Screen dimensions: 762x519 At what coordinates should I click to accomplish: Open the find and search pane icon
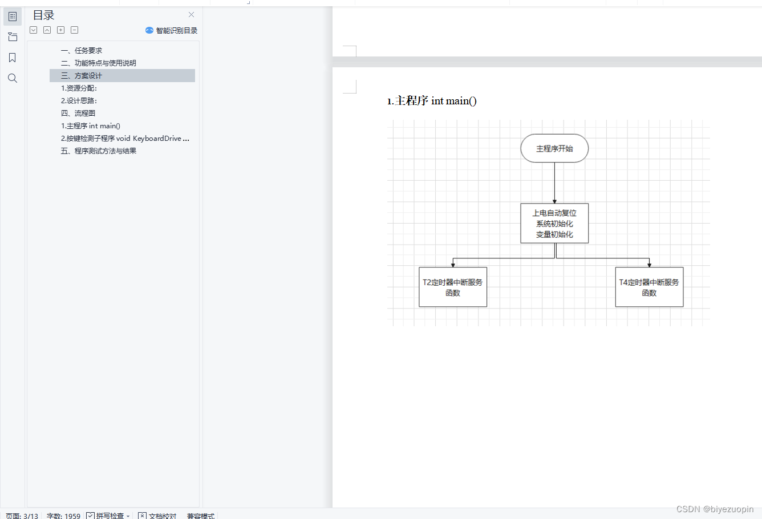click(x=13, y=78)
